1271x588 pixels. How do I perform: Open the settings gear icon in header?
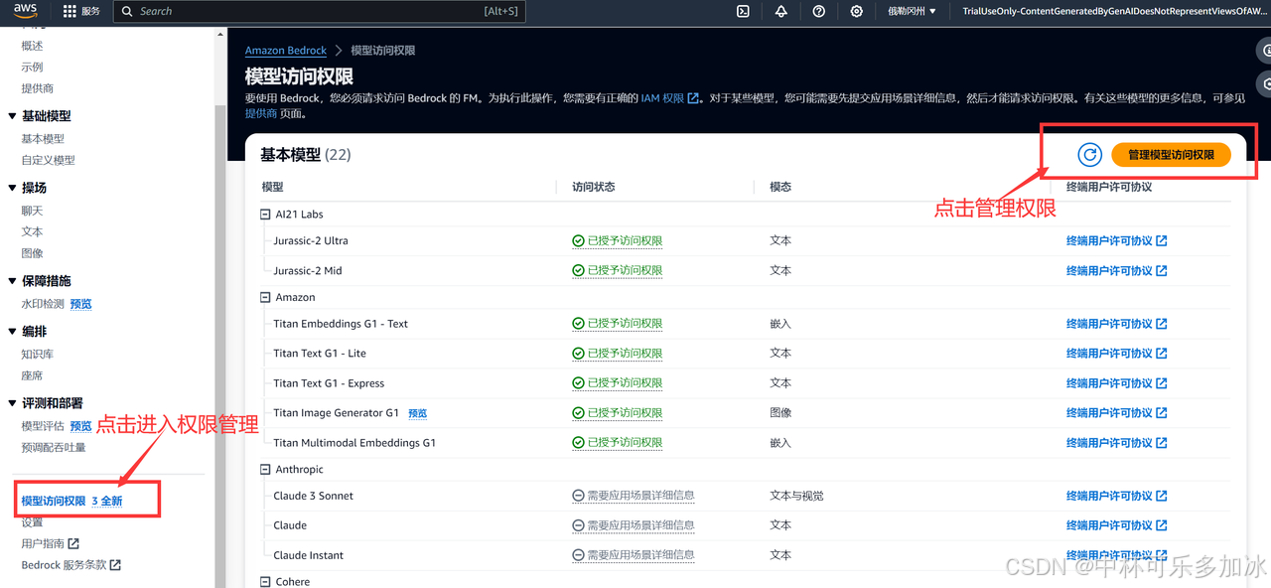(857, 12)
